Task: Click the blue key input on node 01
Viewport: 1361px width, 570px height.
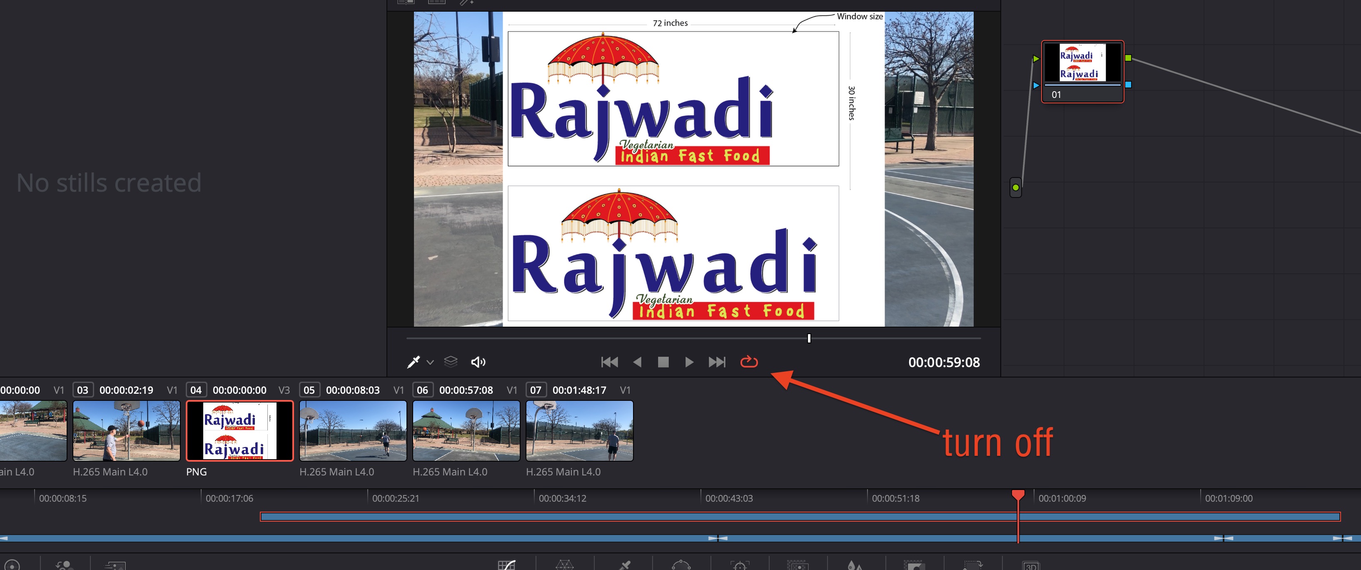Action: pos(1036,85)
